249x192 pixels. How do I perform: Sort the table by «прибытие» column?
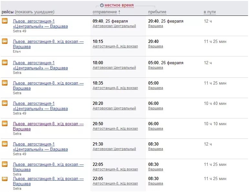point(157,12)
